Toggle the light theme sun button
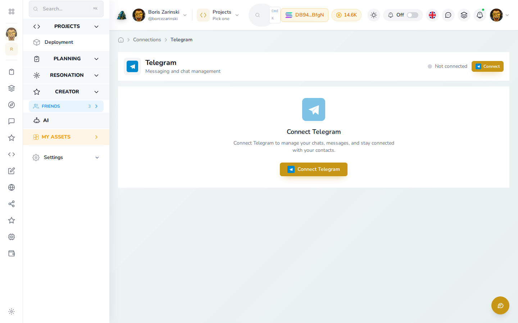 click(374, 15)
